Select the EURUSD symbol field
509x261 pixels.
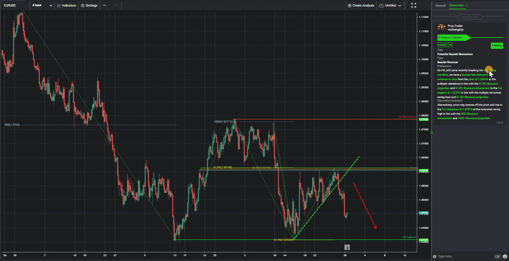[x=15, y=5]
